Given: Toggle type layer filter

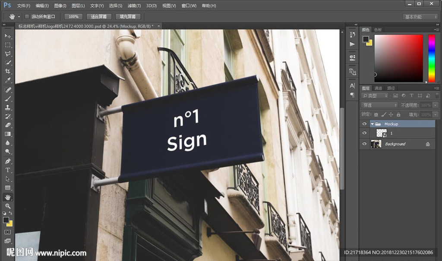Looking at the screenshot, I should (x=411, y=95).
